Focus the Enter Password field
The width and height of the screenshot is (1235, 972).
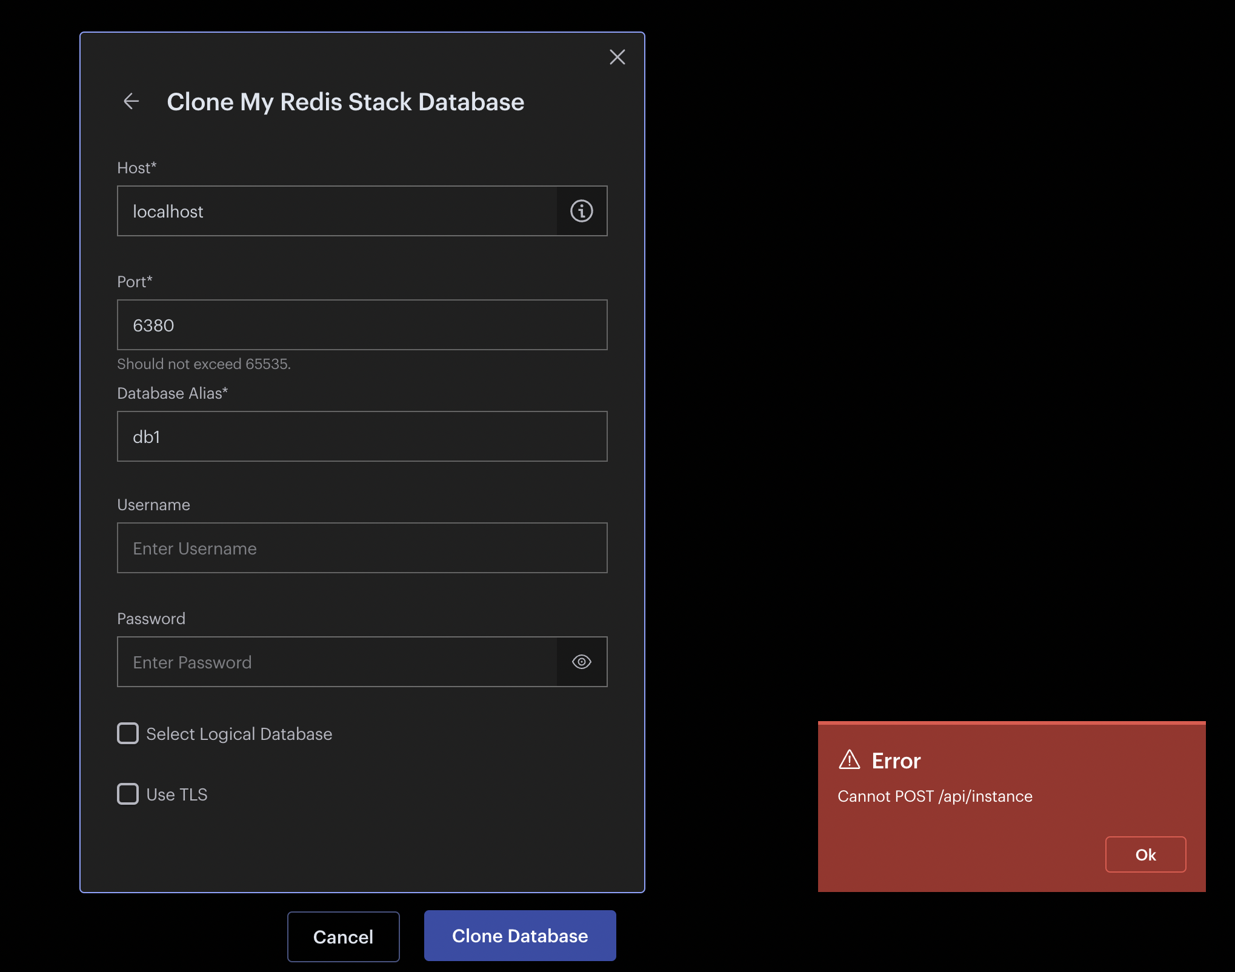tap(337, 662)
